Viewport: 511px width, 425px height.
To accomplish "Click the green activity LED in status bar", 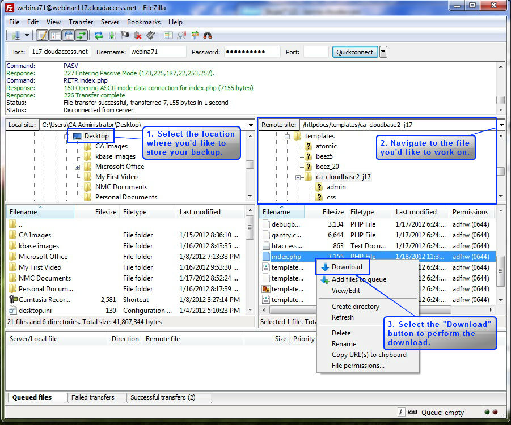I will tap(487, 412).
